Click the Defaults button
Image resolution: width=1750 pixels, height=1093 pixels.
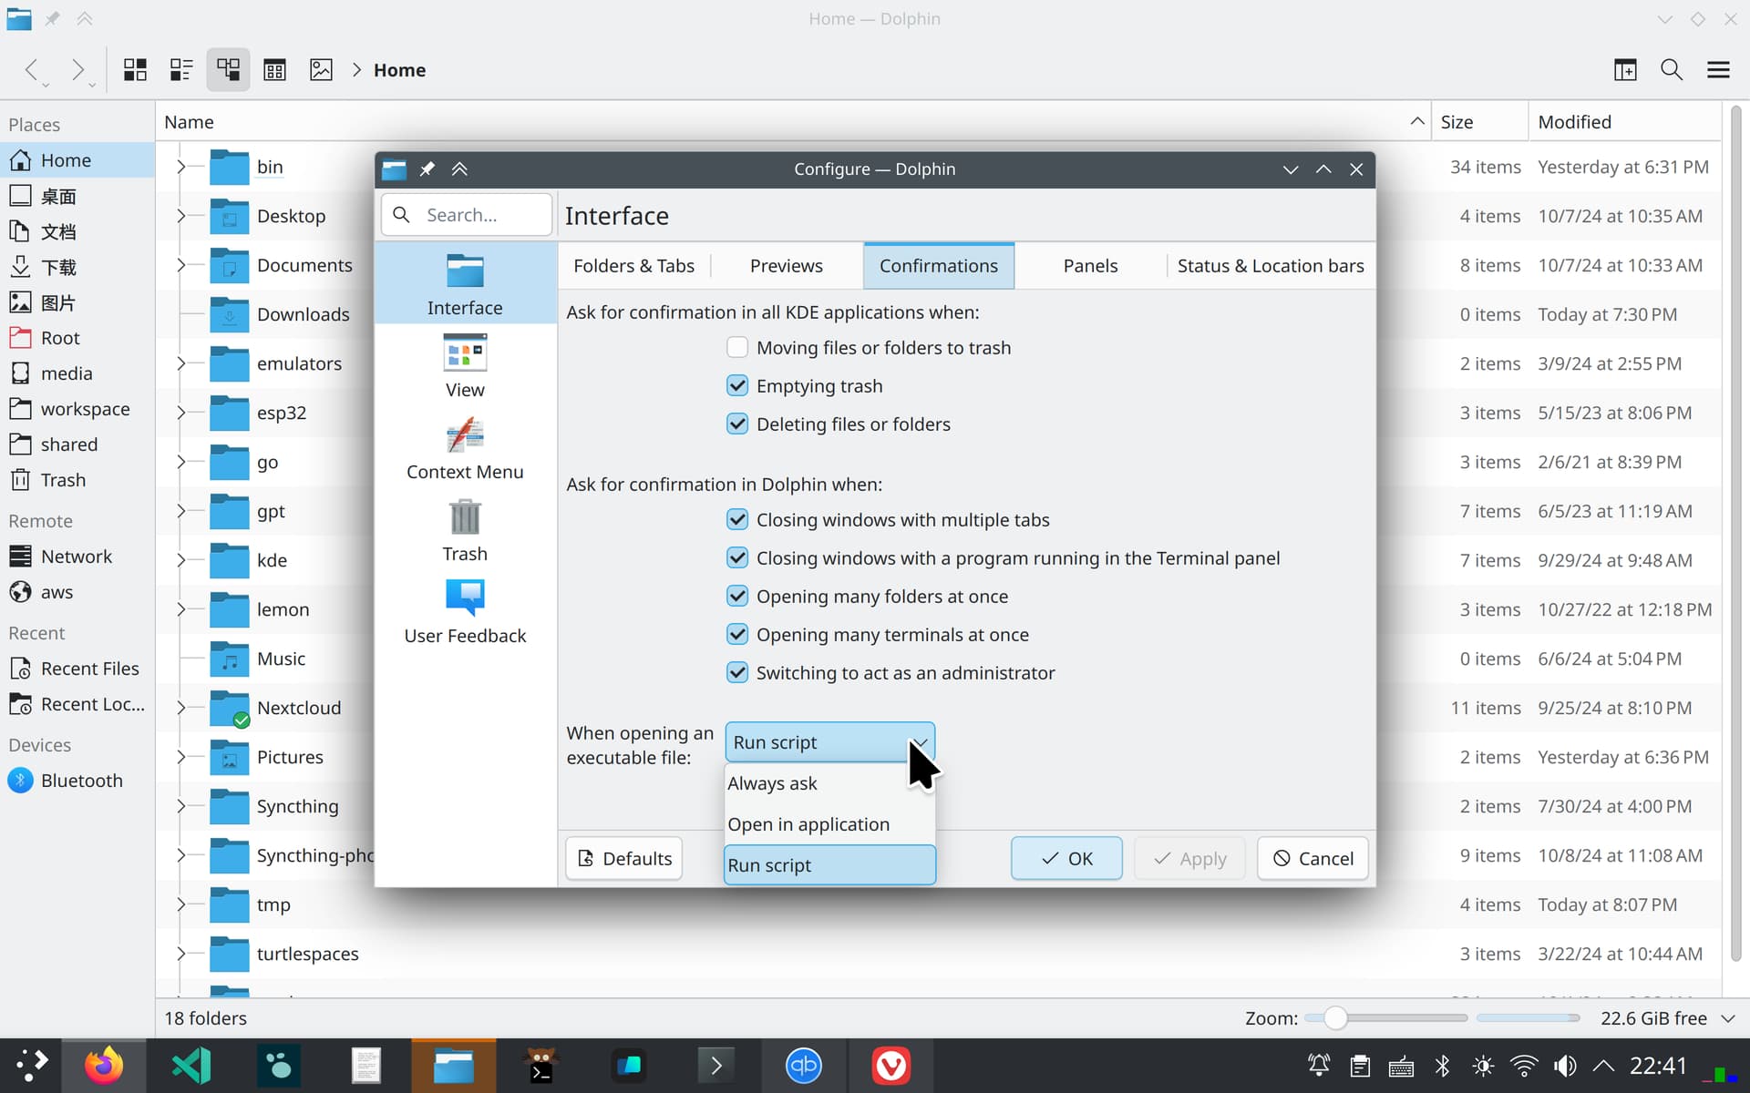624,858
